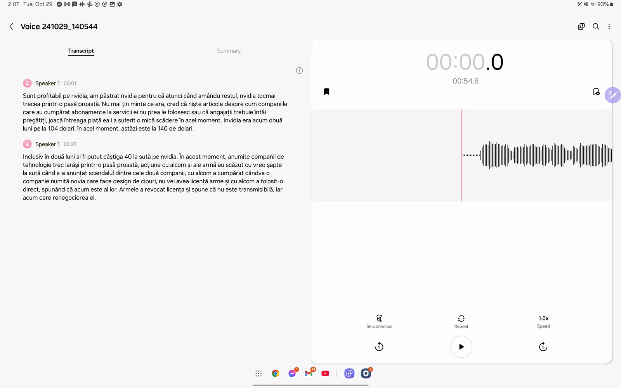The height and width of the screenshot is (388, 621).
Task: Click the second transcript paragraph starting Inclusiv
Action: [154, 177]
